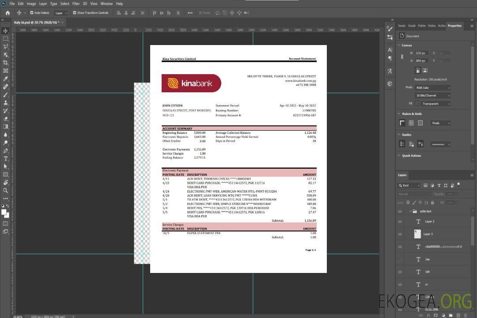477x318 pixels.
Task: Uncheck Show Transform Controls
Action: coord(75,13)
